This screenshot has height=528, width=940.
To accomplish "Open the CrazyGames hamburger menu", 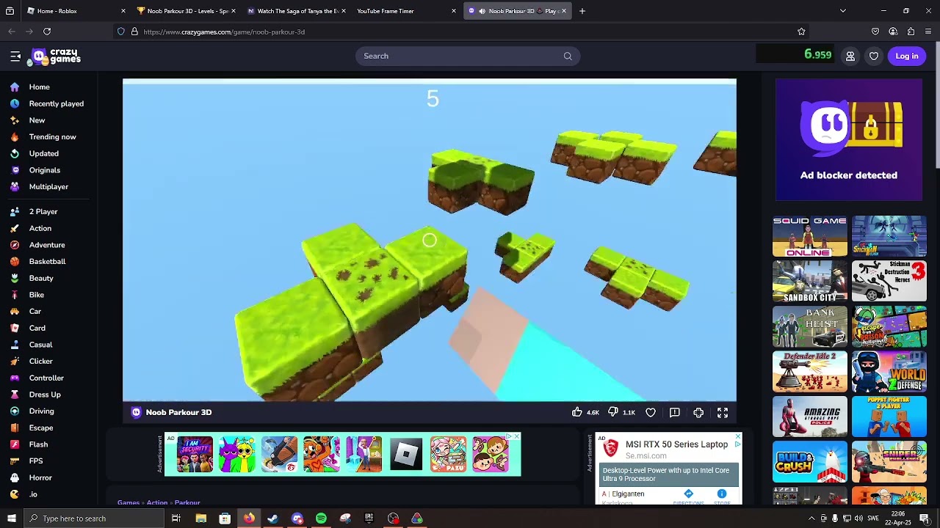I will 15,56.
